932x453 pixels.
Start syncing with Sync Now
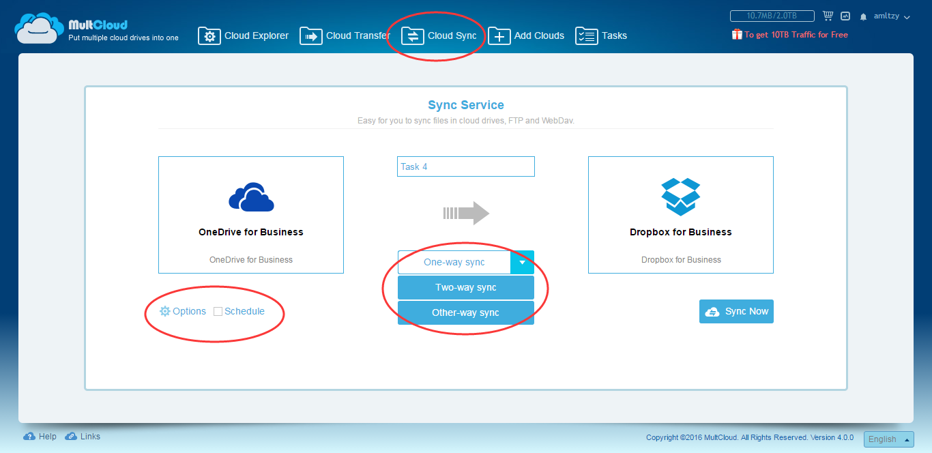coord(736,311)
